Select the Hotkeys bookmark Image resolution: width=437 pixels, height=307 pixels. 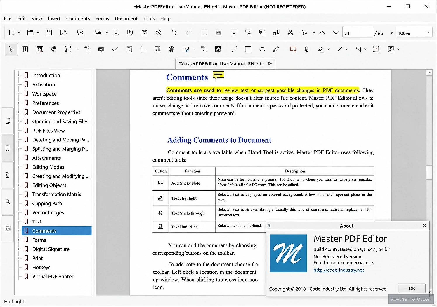pyautogui.click(x=41, y=267)
